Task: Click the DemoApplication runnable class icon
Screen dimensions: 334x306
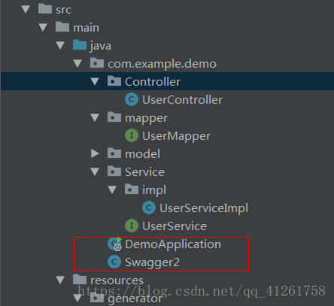Action: click(x=114, y=244)
